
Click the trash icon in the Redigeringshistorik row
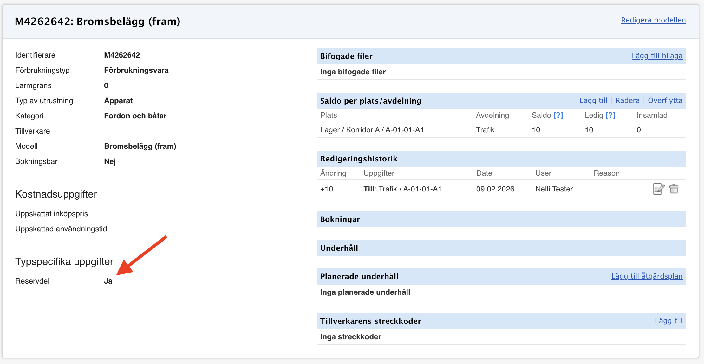(674, 189)
